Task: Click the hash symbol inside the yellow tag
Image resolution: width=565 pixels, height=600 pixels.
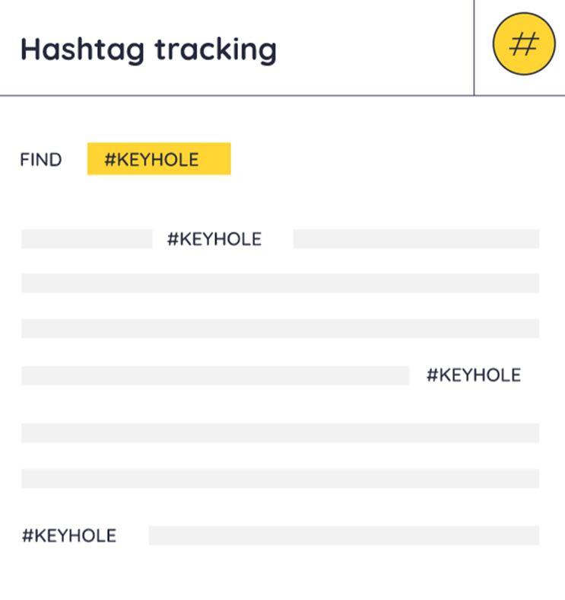Action: point(110,160)
